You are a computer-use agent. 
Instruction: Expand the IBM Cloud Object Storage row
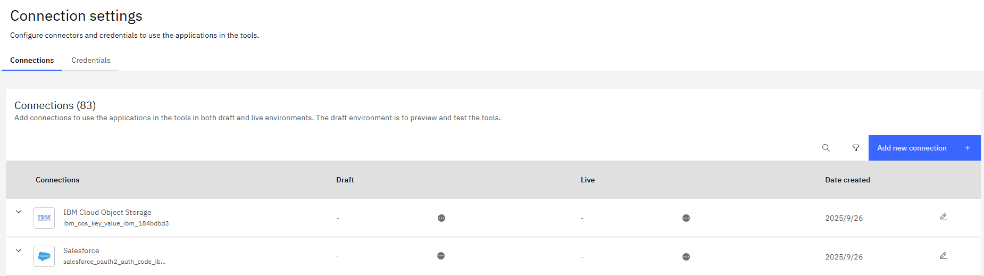19,212
